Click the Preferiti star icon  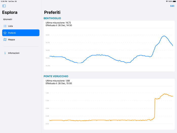pos(5,33)
